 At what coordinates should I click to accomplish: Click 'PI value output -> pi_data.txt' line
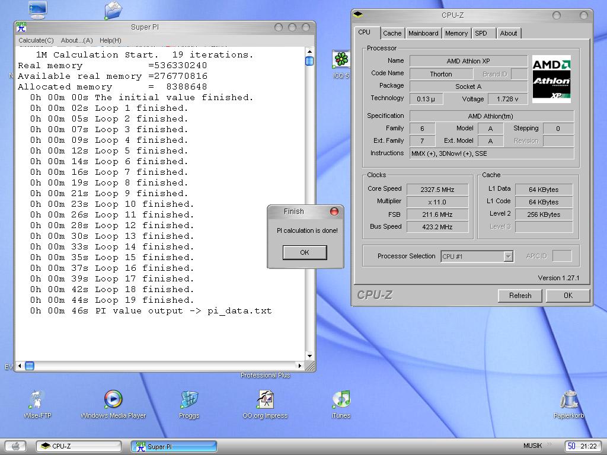pos(151,310)
